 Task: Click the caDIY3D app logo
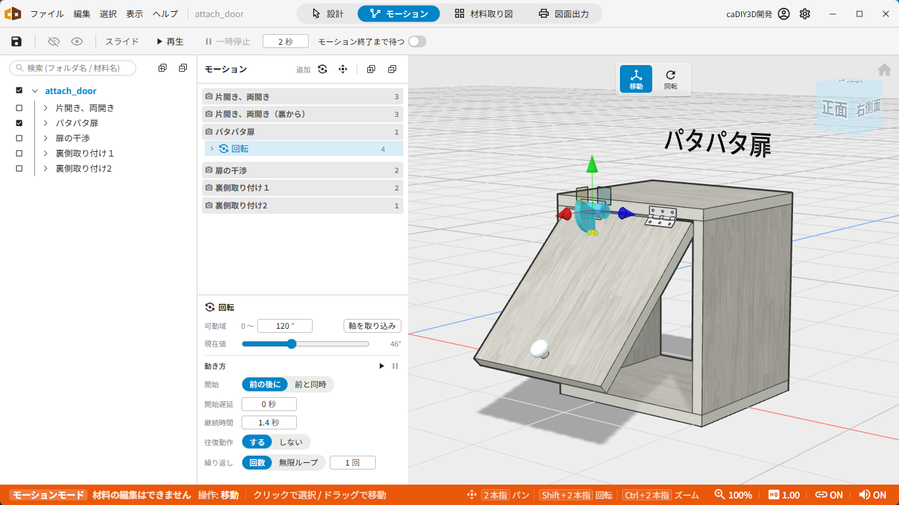[x=13, y=14]
